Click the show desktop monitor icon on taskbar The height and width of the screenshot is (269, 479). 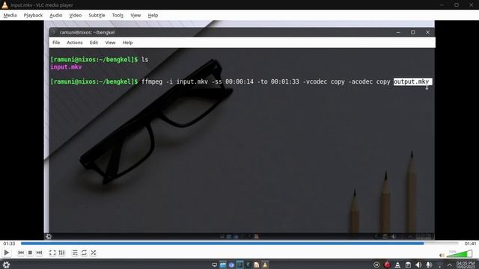tap(215, 265)
